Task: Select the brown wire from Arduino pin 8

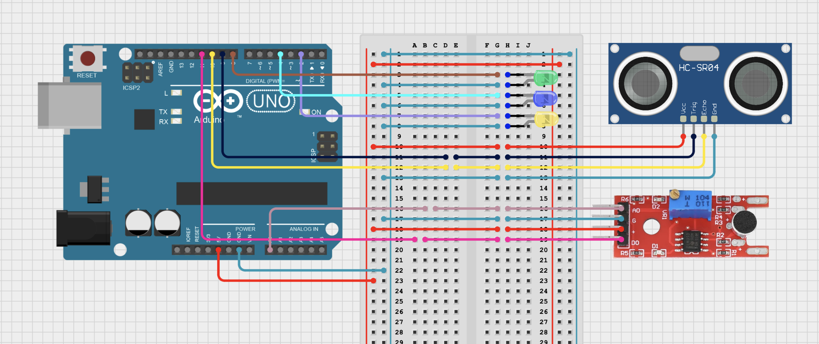Action: [x=364, y=74]
